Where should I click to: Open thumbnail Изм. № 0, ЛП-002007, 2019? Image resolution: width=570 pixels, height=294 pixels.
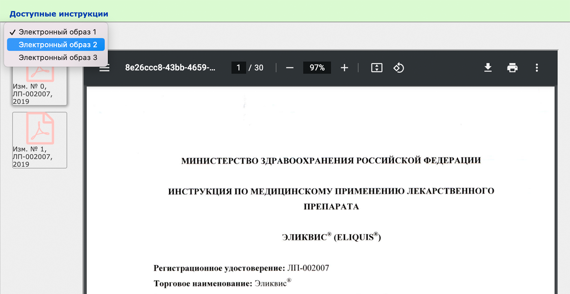40,85
